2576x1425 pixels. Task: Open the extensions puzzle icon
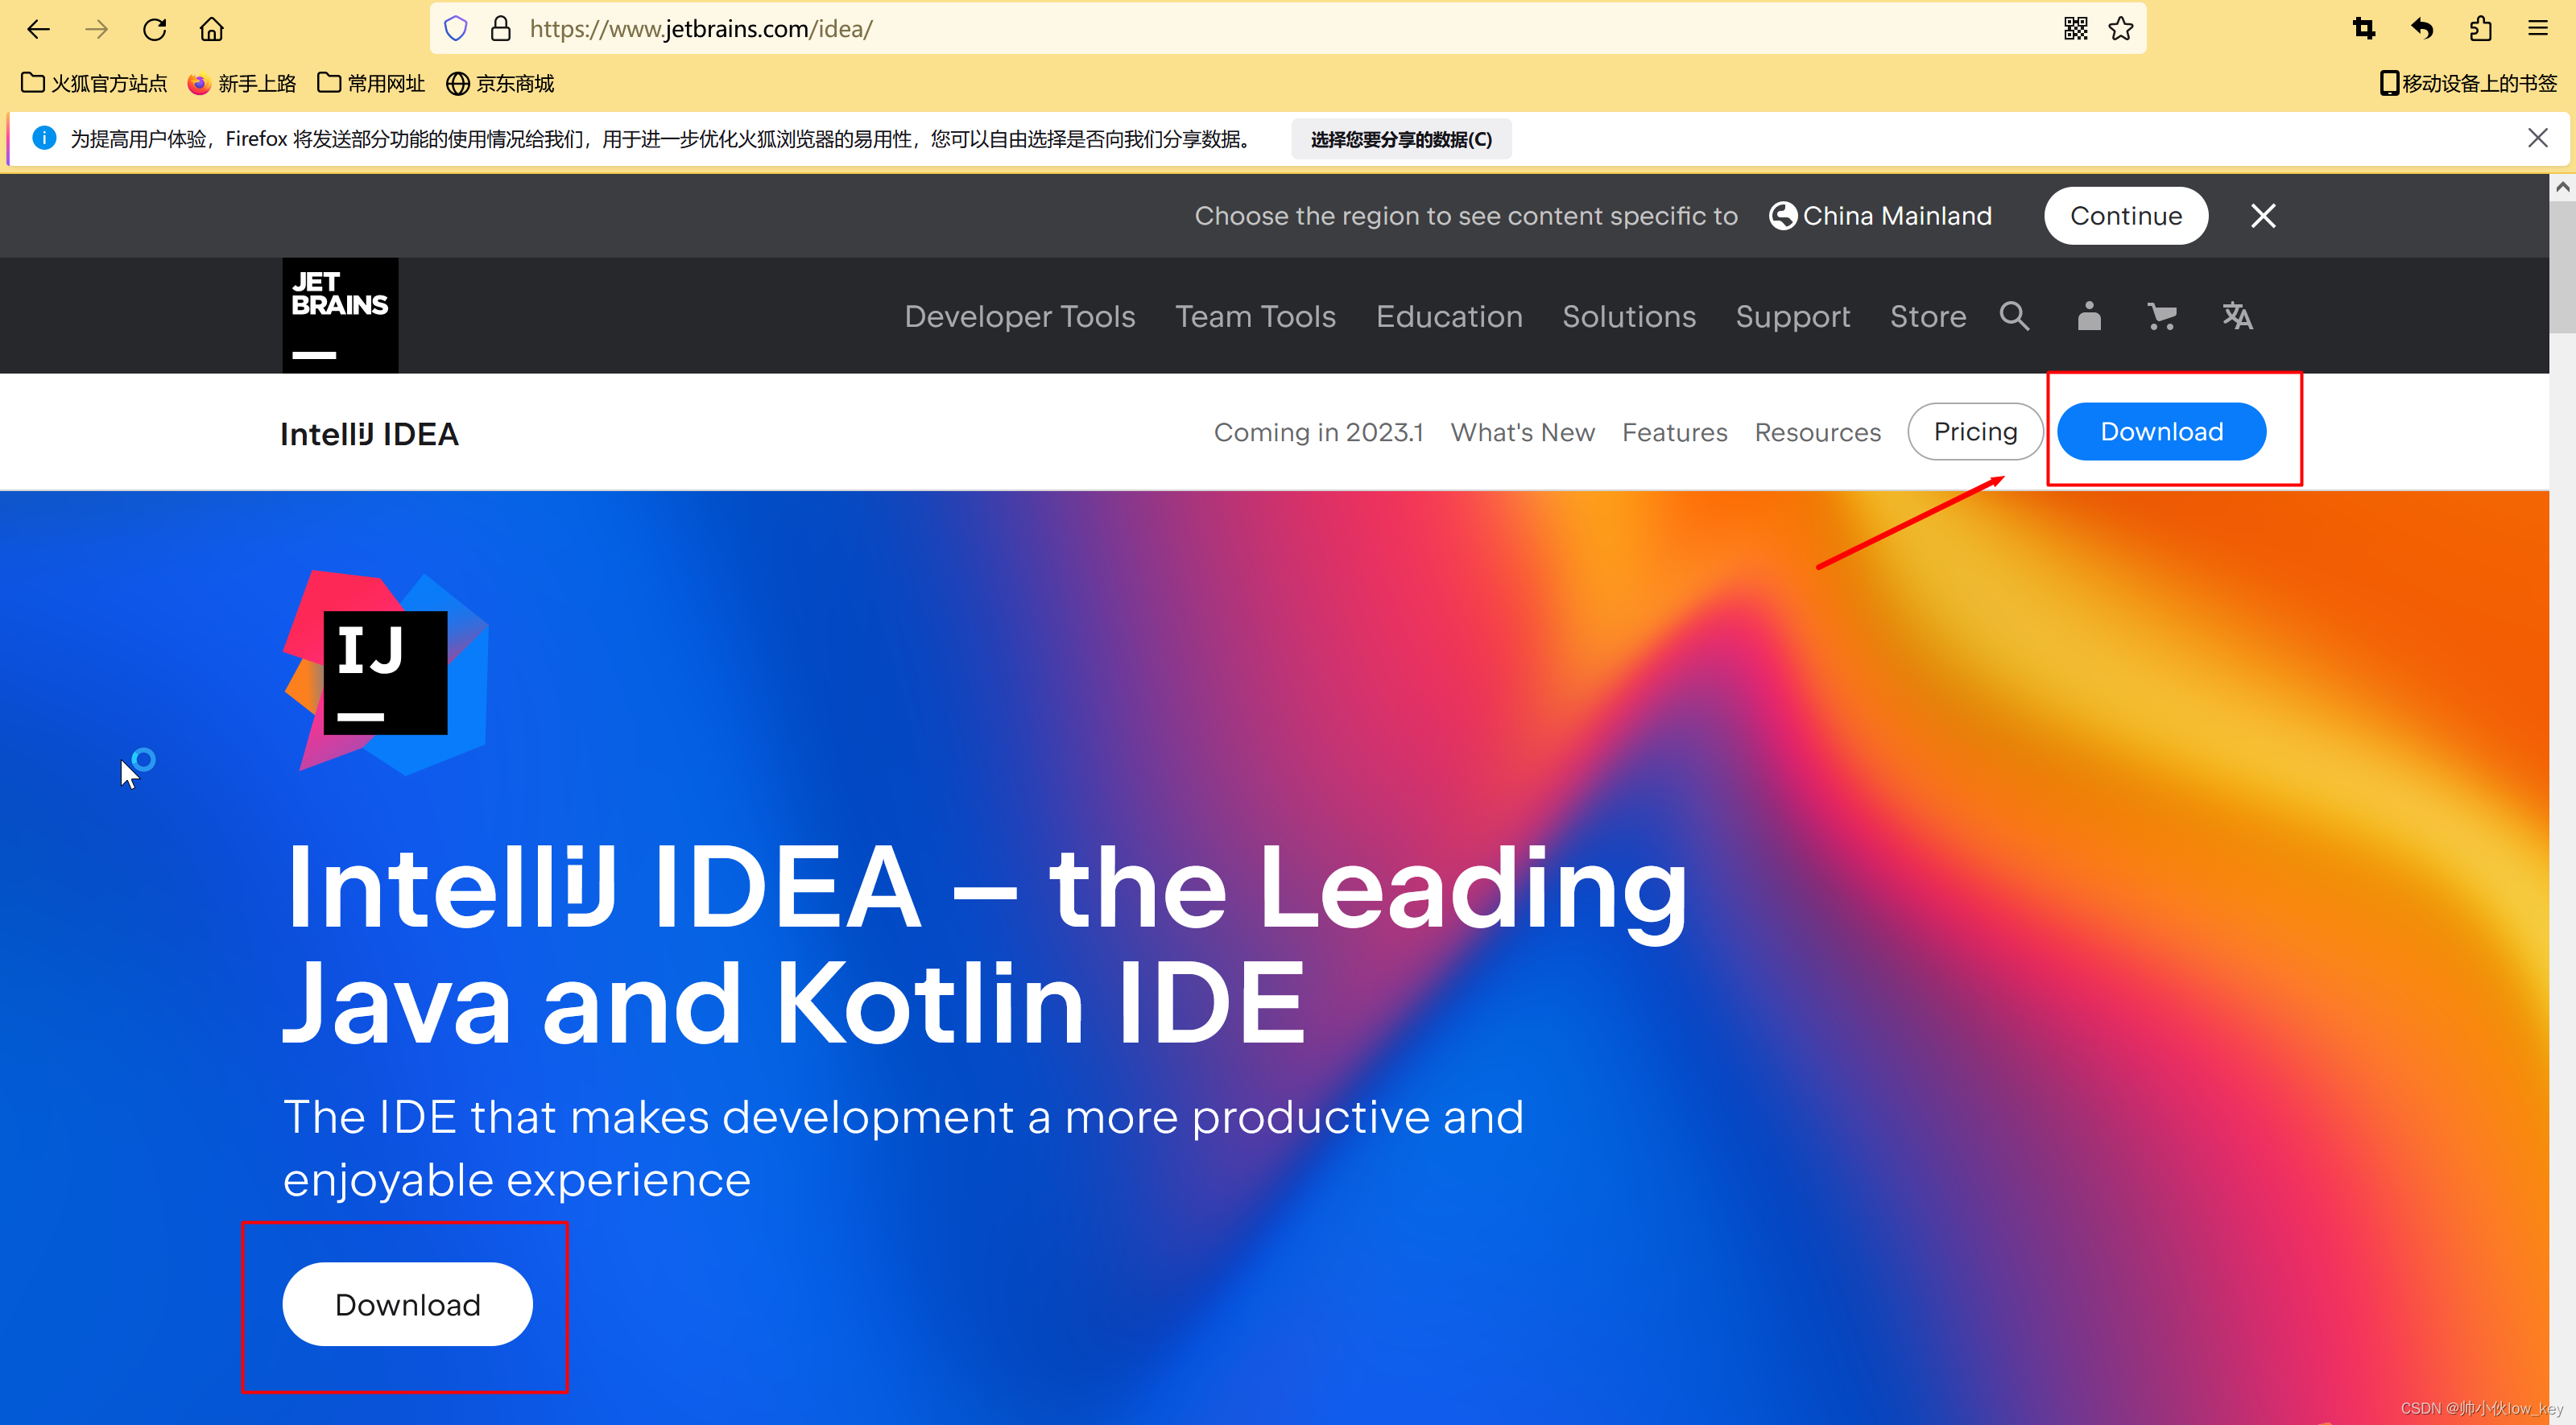(x=2479, y=29)
